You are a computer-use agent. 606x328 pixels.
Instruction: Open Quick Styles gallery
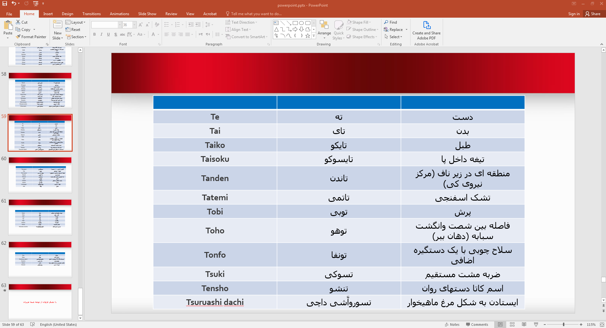point(339,30)
